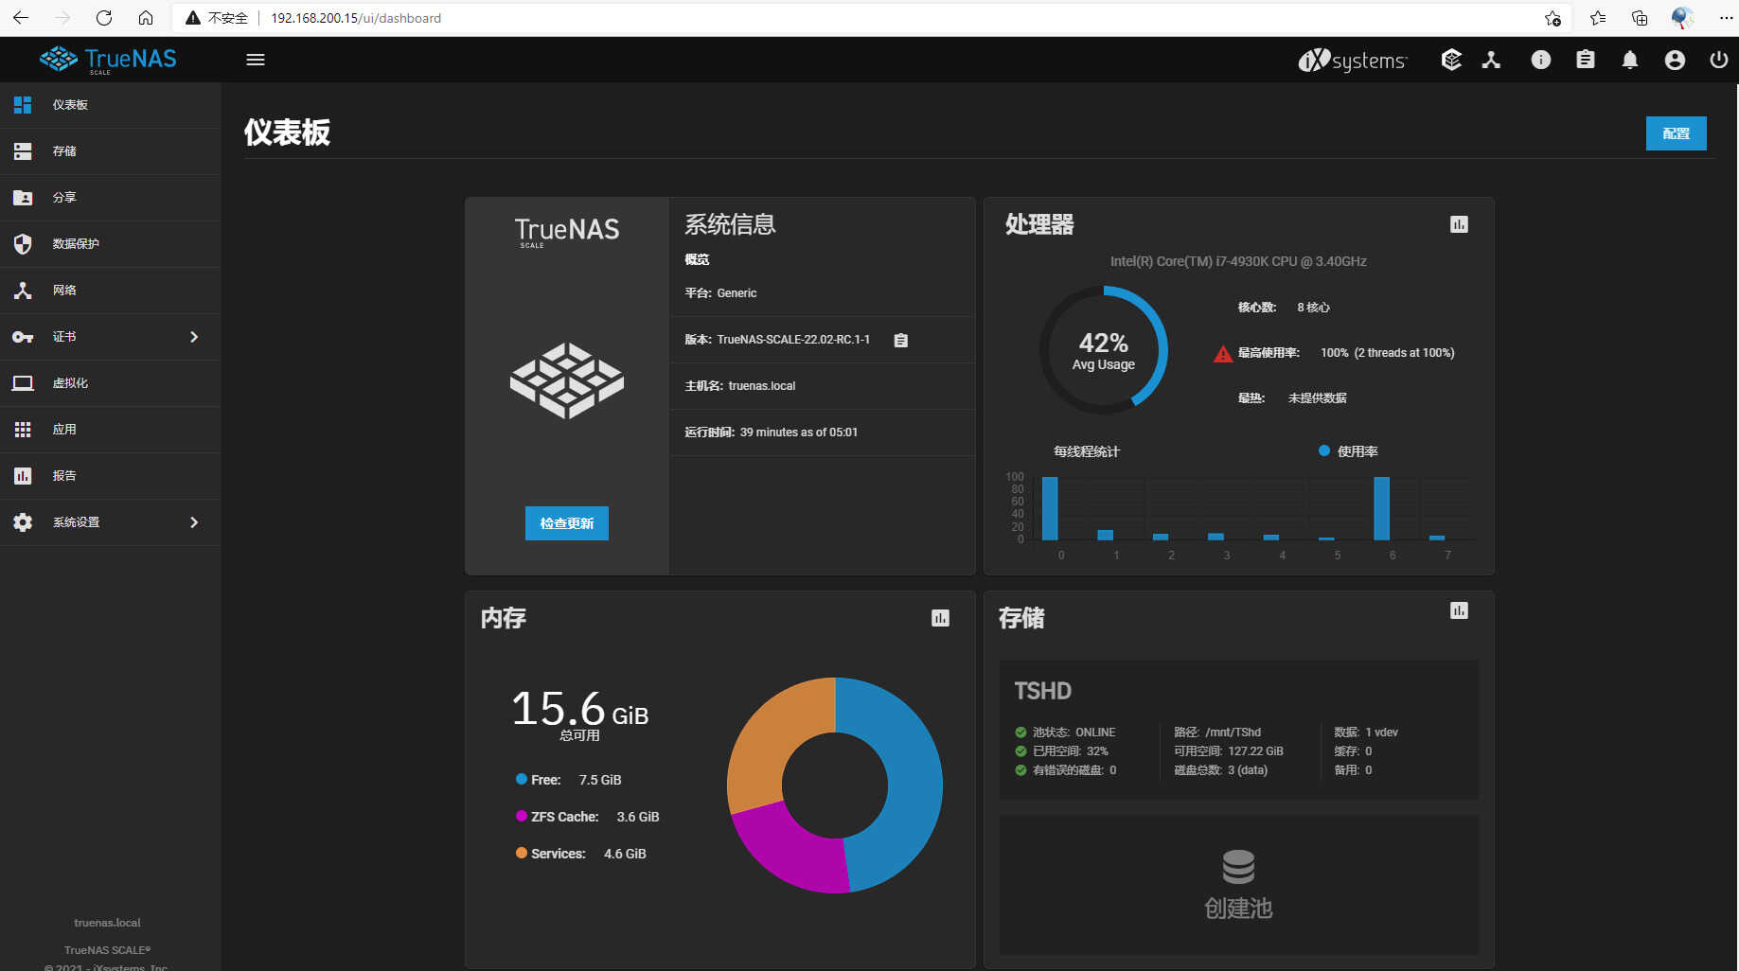Copy version string with clipboard icon
Screen dimensions: 1739x971
coord(900,340)
